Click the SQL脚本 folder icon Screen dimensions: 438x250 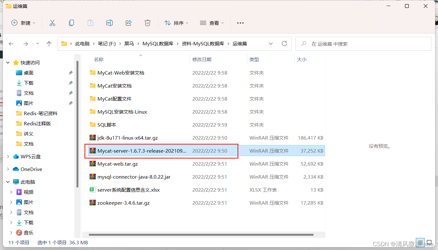pos(93,125)
